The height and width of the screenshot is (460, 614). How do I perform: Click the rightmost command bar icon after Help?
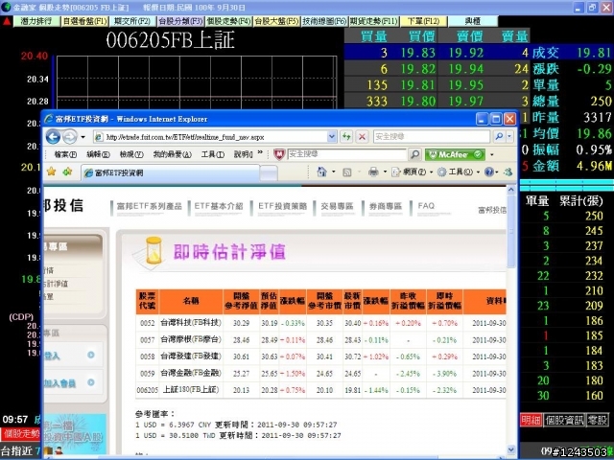[508, 172]
